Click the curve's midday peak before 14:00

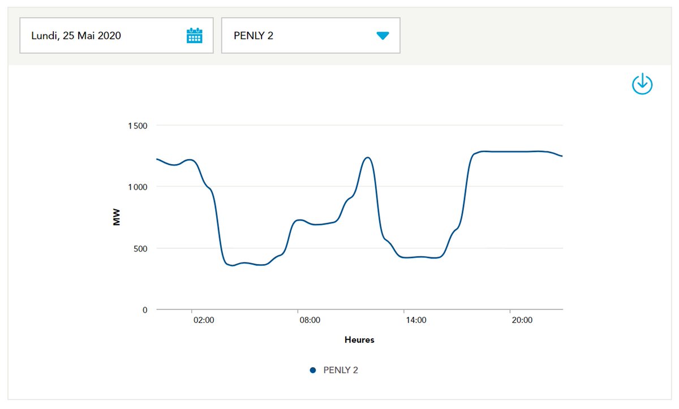point(367,157)
